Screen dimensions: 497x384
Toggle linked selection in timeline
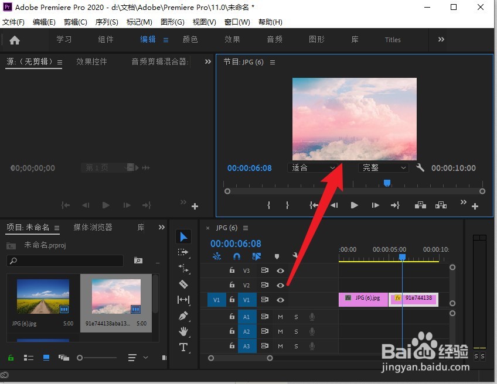pos(257,256)
